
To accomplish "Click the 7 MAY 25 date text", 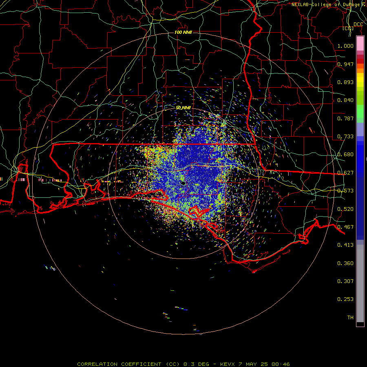I will coord(253,364).
